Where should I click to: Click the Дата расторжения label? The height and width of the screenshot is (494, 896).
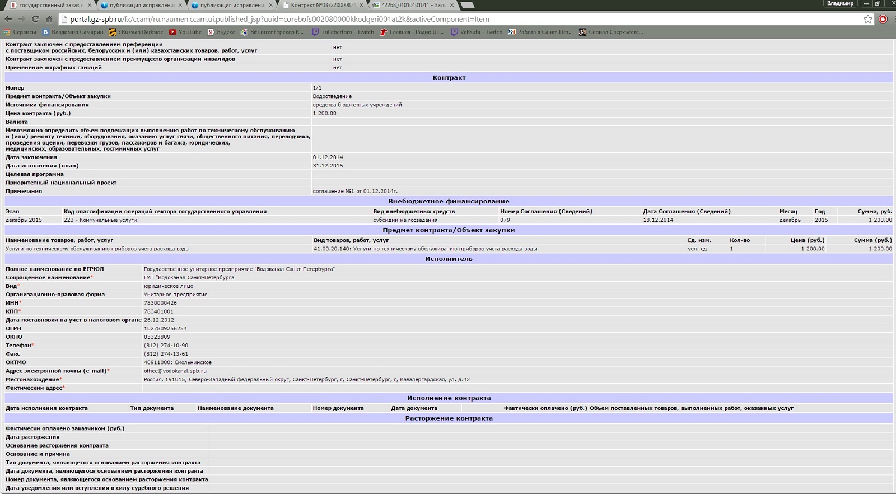[x=32, y=437]
